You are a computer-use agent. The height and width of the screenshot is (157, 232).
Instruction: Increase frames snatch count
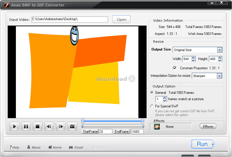click(x=164, y=98)
